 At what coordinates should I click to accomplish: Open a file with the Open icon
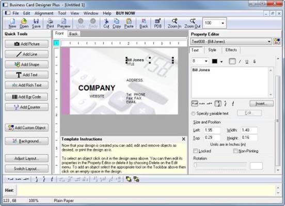tap(24, 23)
